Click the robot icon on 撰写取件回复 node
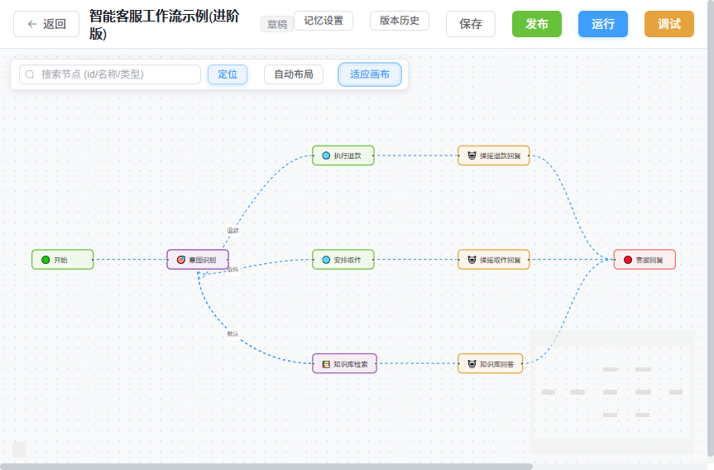 pos(472,260)
